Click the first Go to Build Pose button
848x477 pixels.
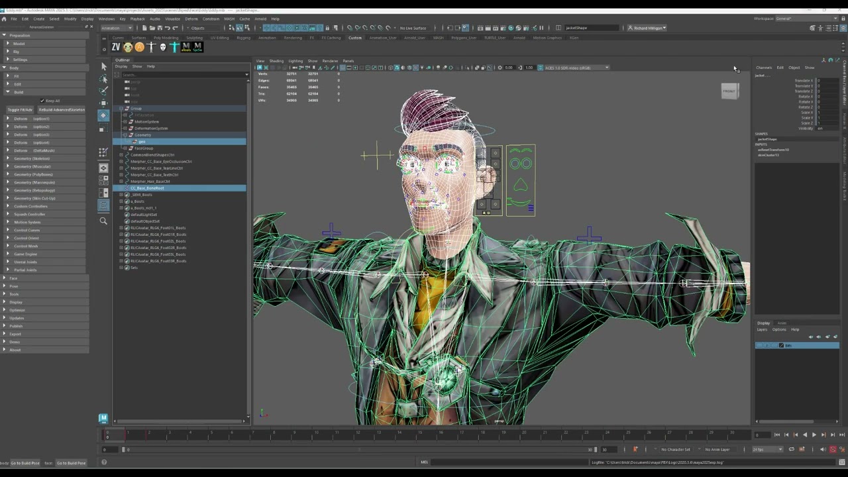pos(25,463)
